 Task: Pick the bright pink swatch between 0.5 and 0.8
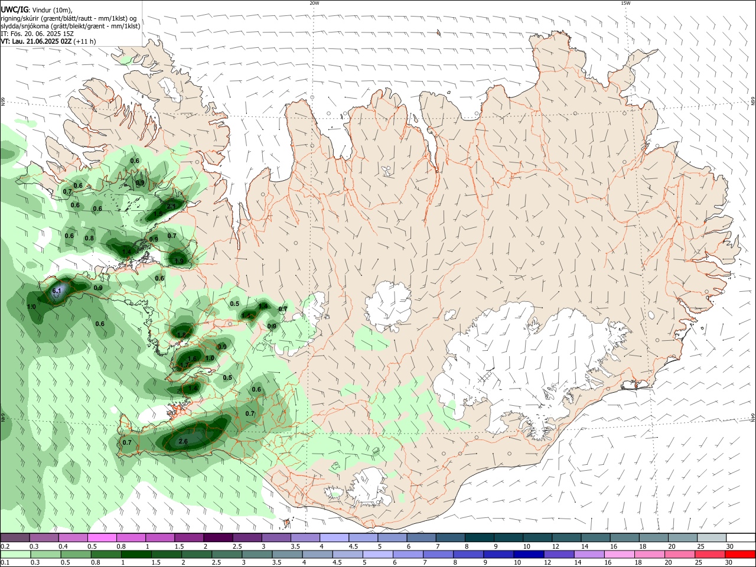pos(102,537)
